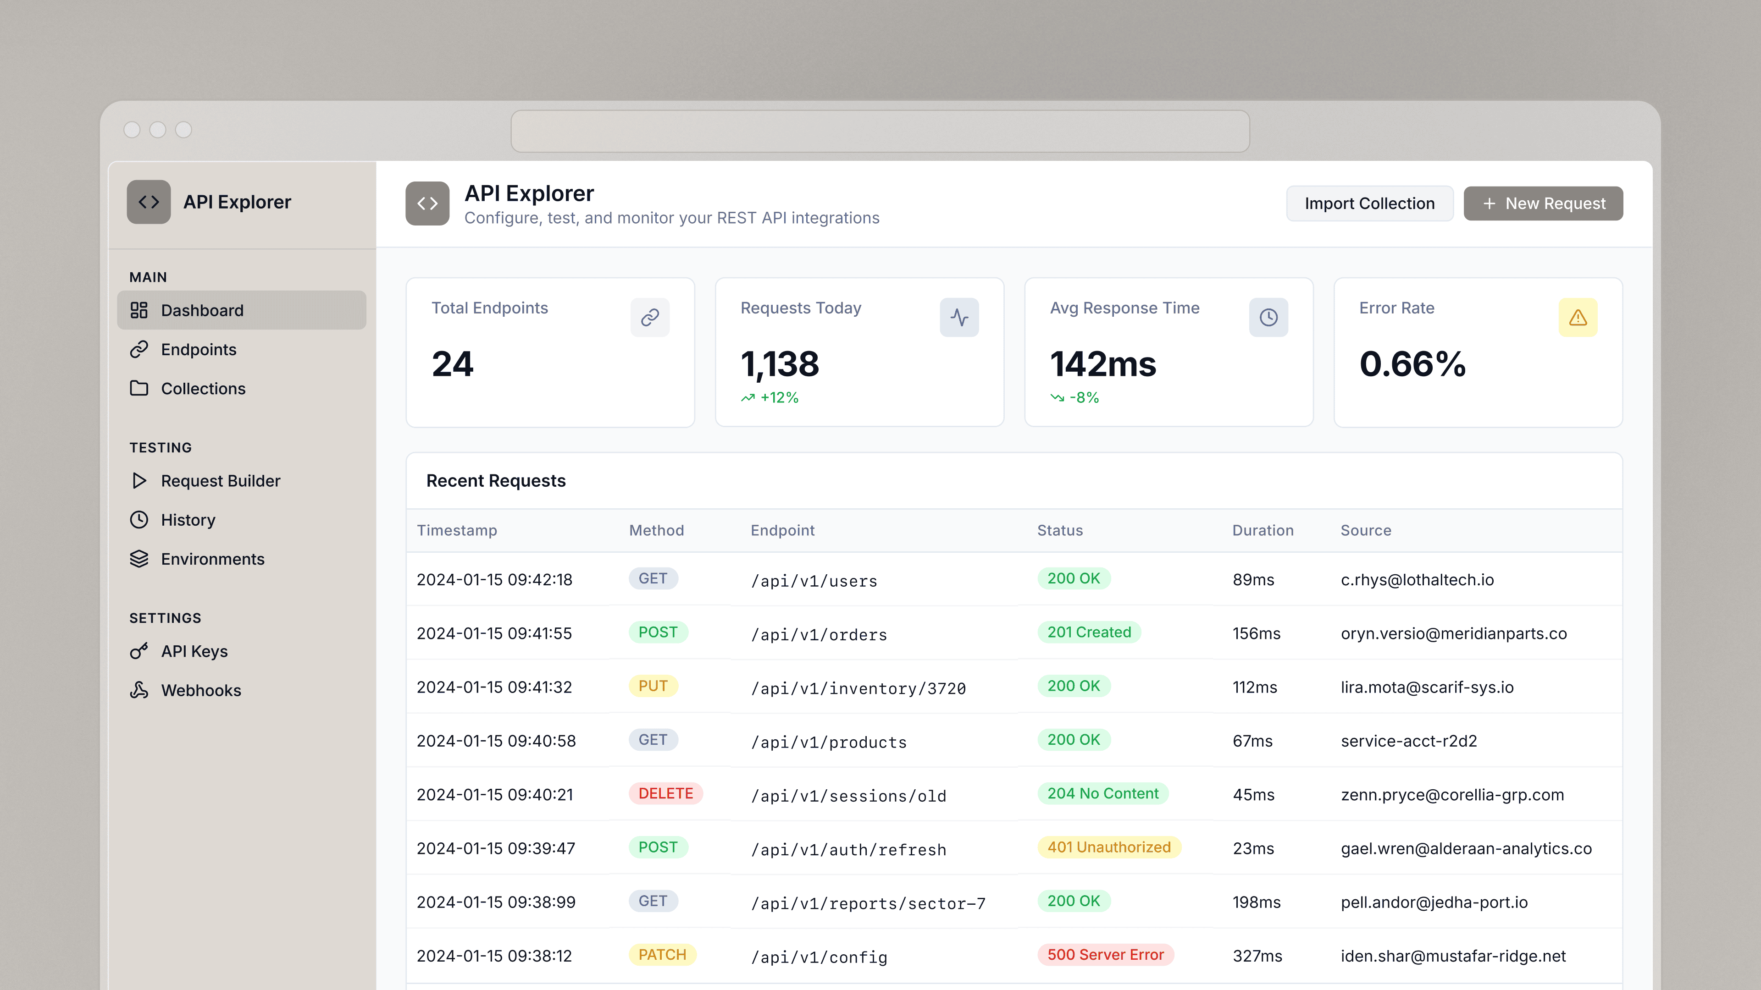Click the GET badge for /api/v1/users
Viewport: 1761px width, 990px height.
[653, 578]
